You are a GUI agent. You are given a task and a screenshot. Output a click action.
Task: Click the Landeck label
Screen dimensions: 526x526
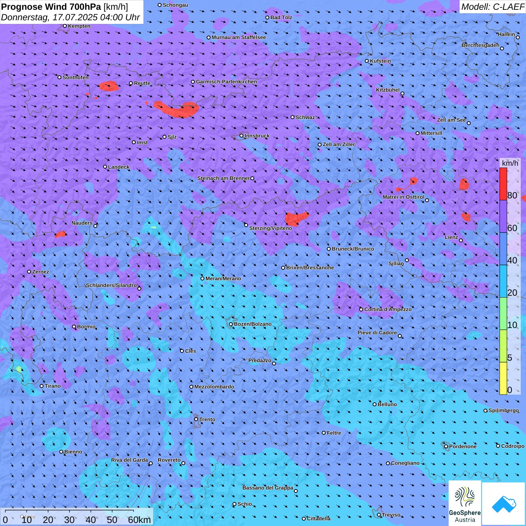pos(119,167)
